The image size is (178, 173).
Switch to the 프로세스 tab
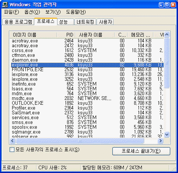tap(46, 21)
